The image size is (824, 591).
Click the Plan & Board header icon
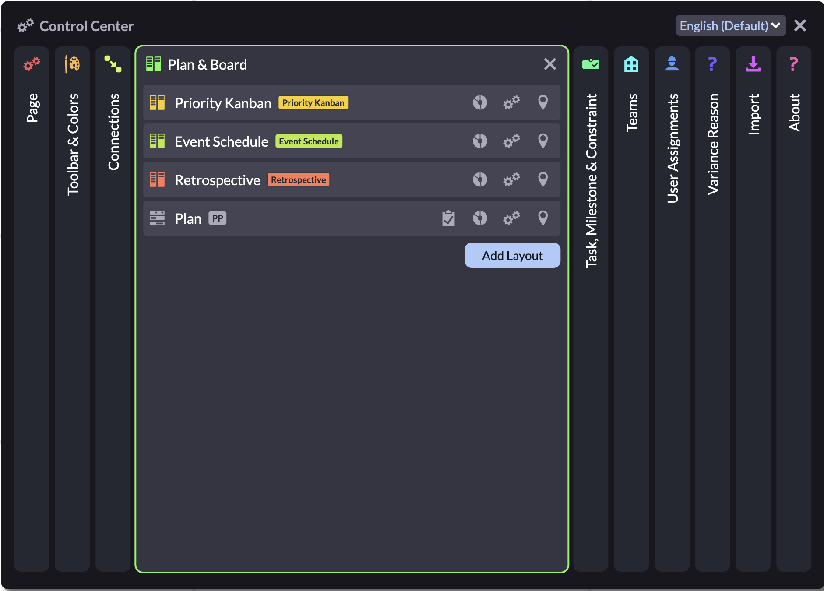154,64
